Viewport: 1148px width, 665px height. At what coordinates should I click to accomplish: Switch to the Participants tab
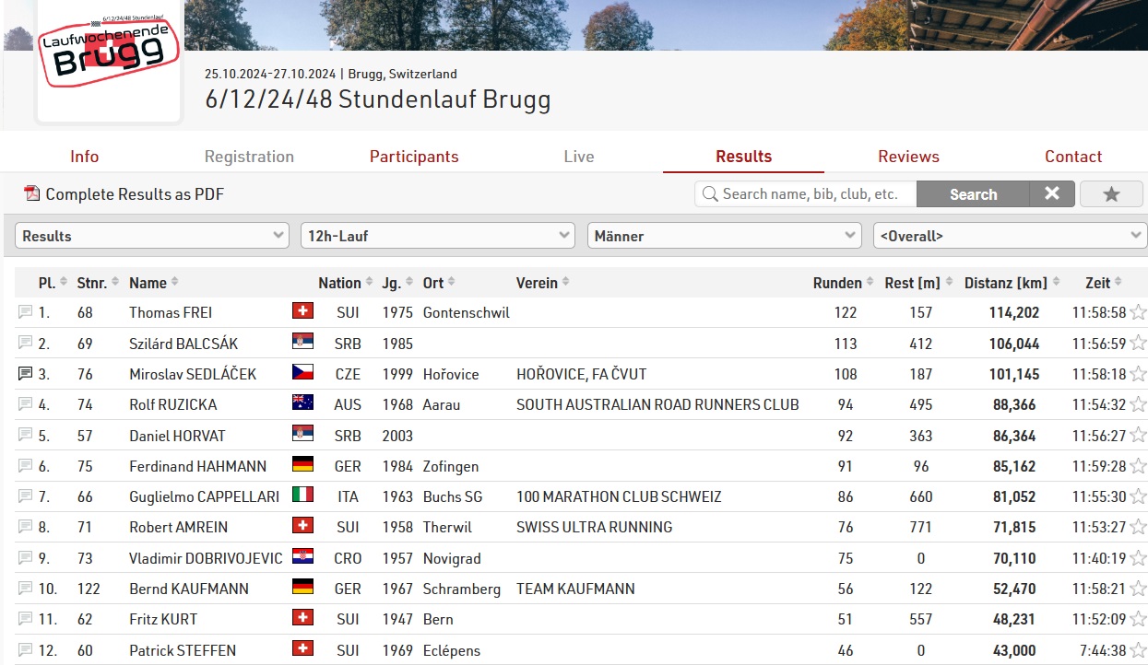point(414,157)
